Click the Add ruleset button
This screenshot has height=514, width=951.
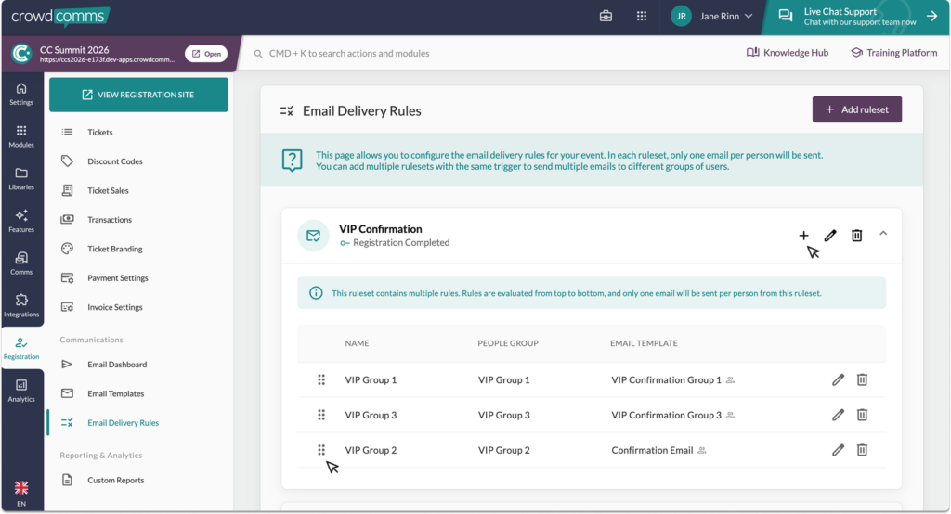coord(856,109)
